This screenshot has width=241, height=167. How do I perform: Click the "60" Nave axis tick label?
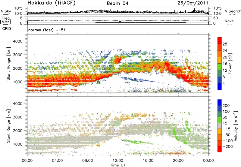coord(215,18)
